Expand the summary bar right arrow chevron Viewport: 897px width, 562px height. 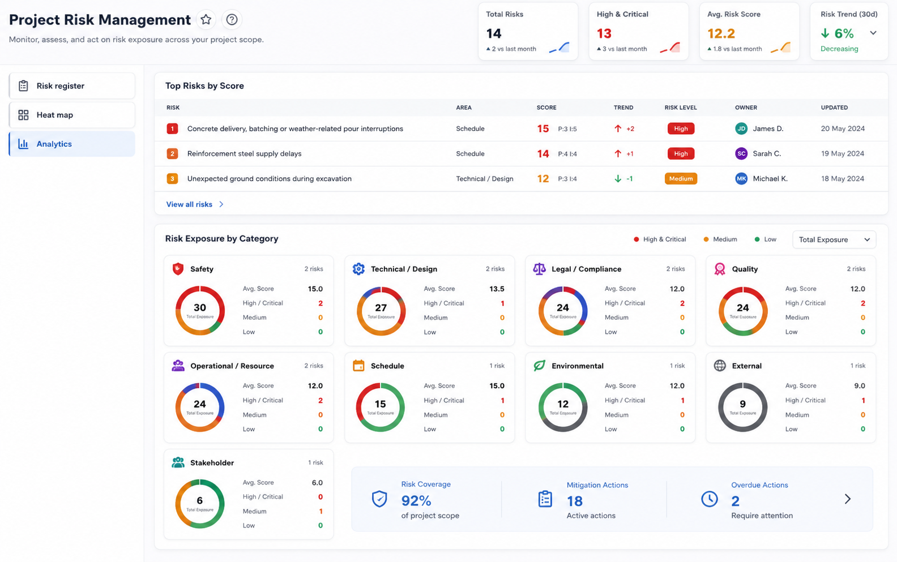848,499
